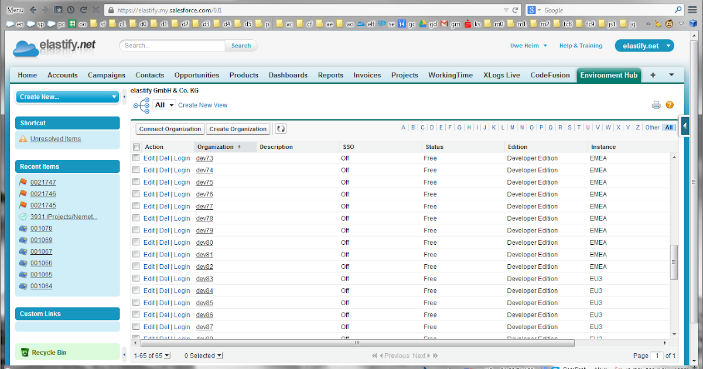Click the Search button
The width and height of the screenshot is (703, 369).
pos(241,46)
